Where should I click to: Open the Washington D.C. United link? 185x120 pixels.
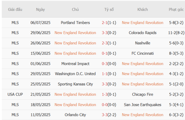(x=75, y=74)
